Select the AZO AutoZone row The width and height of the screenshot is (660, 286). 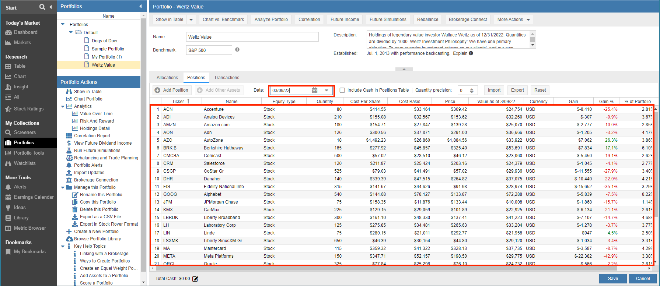click(402, 140)
